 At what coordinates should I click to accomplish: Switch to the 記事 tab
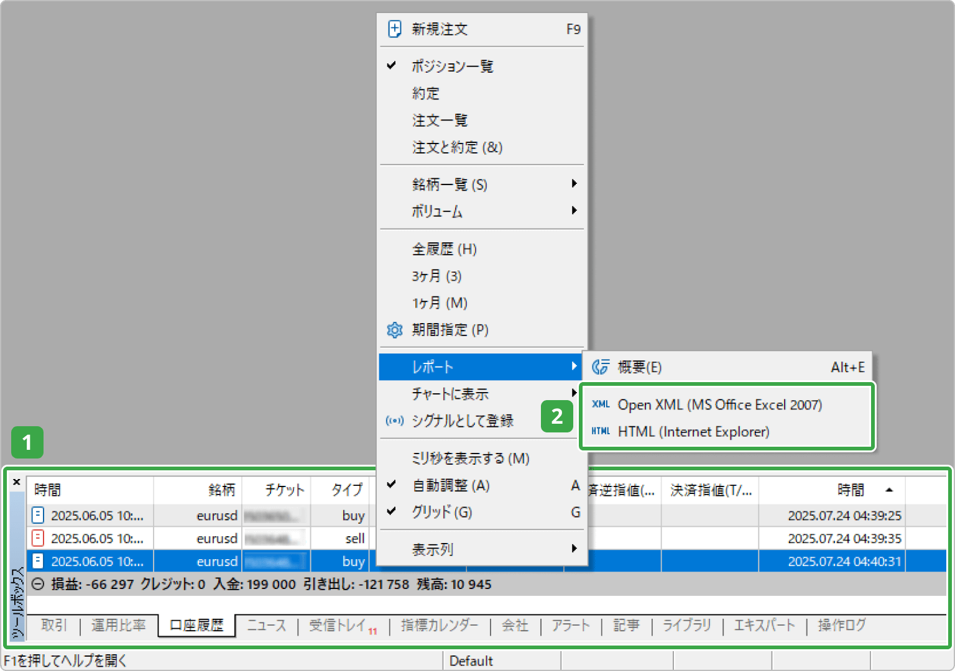tap(626, 626)
